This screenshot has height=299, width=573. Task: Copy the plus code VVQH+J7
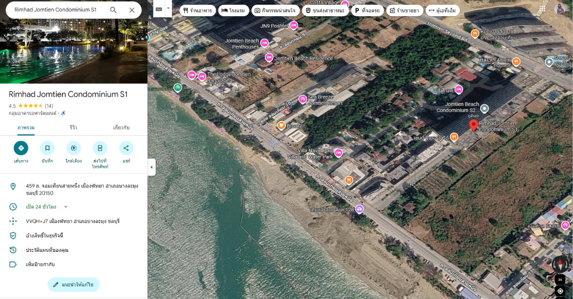(74, 221)
